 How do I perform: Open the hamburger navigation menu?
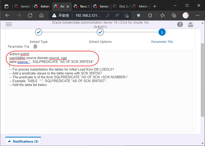(9, 24)
